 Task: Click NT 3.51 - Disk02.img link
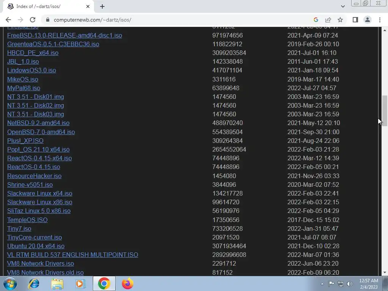(x=35, y=105)
